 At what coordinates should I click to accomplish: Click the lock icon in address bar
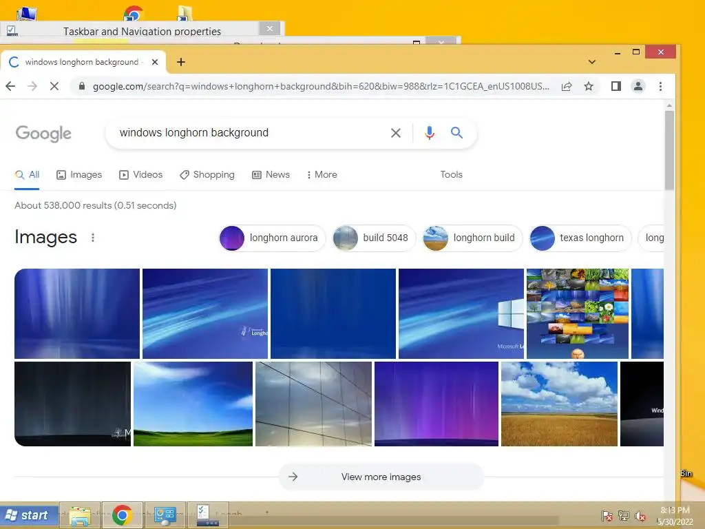click(81, 86)
